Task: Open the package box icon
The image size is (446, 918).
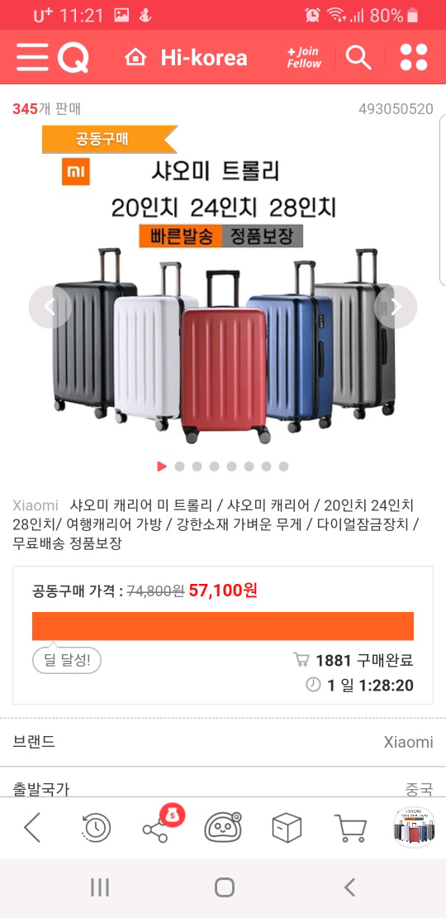Action: click(x=287, y=828)
